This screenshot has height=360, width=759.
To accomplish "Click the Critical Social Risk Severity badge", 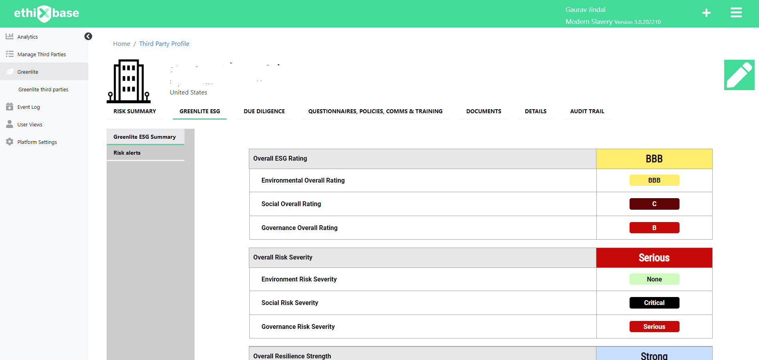I will point(654,303).
